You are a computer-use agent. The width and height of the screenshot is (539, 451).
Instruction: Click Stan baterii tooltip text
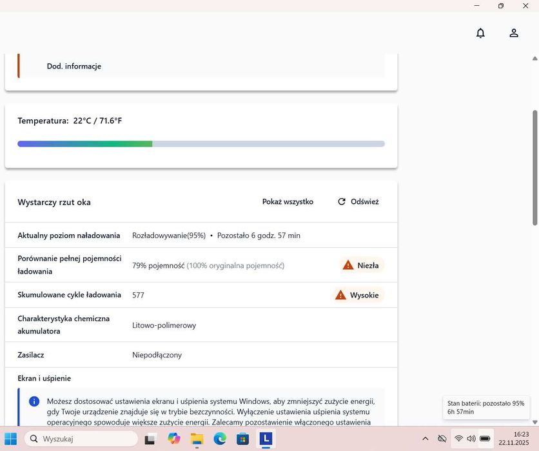(x=486, y=407)
